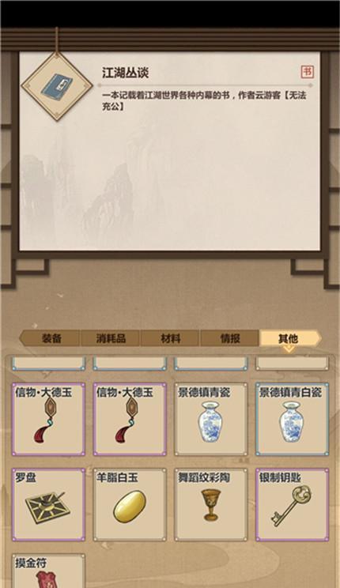Select the 罗盘 compass item
This screenshot has width=340, height=588.
[48, 504]
